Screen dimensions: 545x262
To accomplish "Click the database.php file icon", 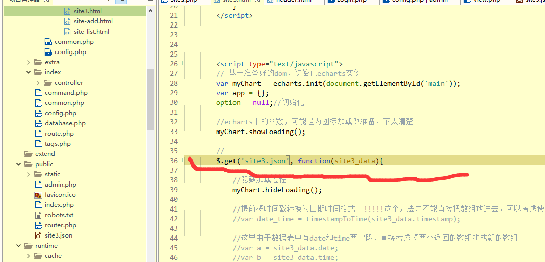I will pos(38,123).
